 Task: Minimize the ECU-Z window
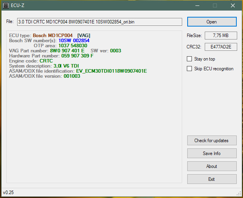197,5
